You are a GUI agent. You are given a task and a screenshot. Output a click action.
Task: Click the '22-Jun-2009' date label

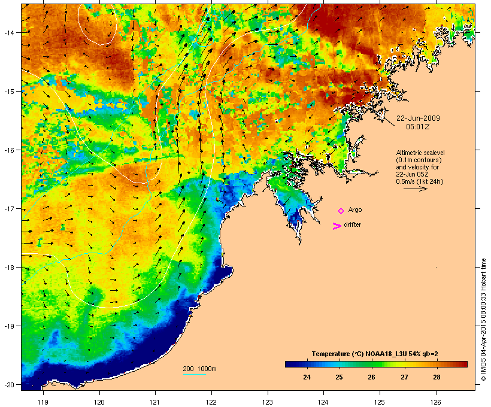(x=418, y=119)
